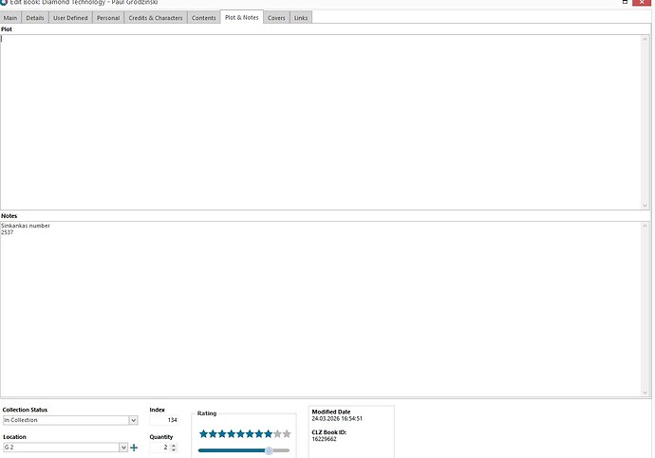Click Notes scrollbar down arrow

[x=645, y=393]
